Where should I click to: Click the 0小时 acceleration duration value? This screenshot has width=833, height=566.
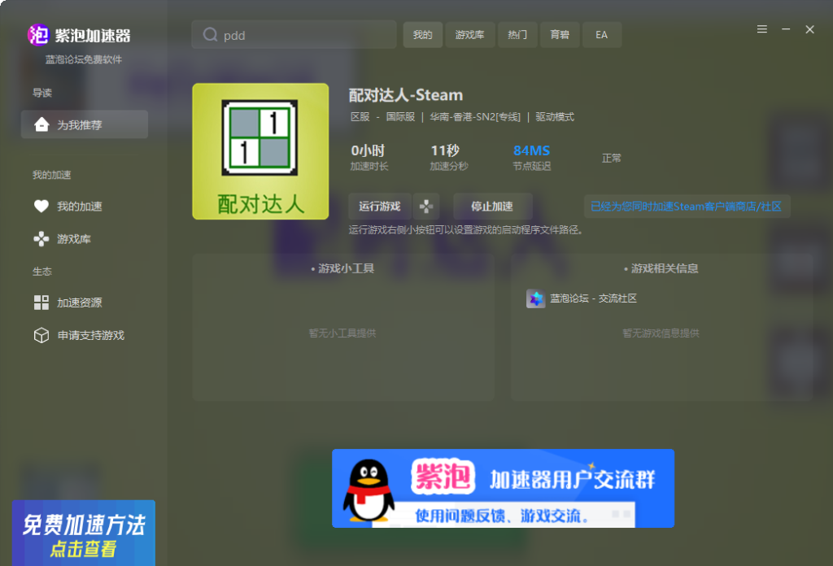tap(368, 150)
